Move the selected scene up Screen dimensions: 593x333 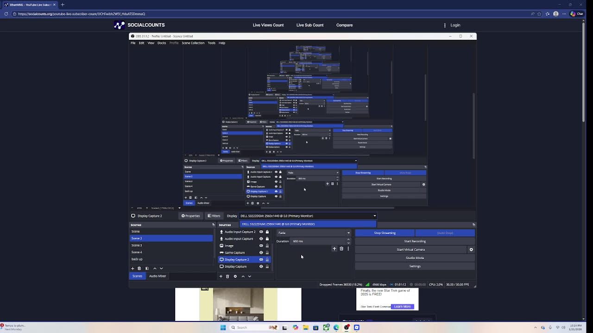[x=155, y=268]
